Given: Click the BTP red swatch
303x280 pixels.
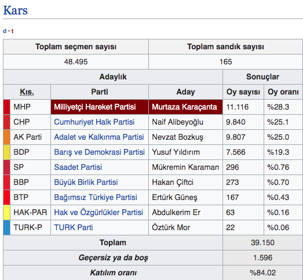Looking at the screenshot, I should pos(6,198).
